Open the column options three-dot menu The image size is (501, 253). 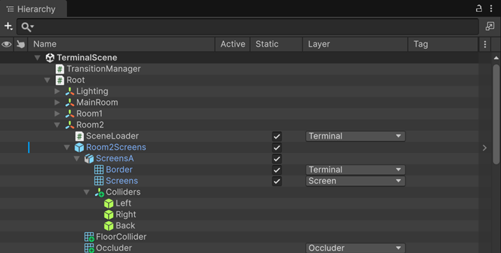(x=485, y=45)
